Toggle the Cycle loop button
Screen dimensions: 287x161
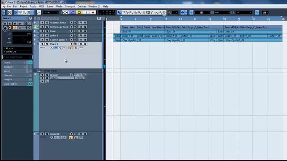pos(72,13)
